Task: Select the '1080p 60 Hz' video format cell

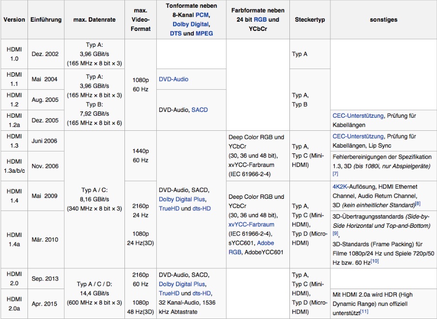Action: (140, 85)
